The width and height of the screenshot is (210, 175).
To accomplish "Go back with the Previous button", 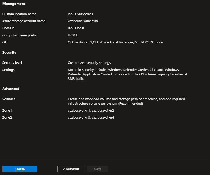I will [71, 169].
